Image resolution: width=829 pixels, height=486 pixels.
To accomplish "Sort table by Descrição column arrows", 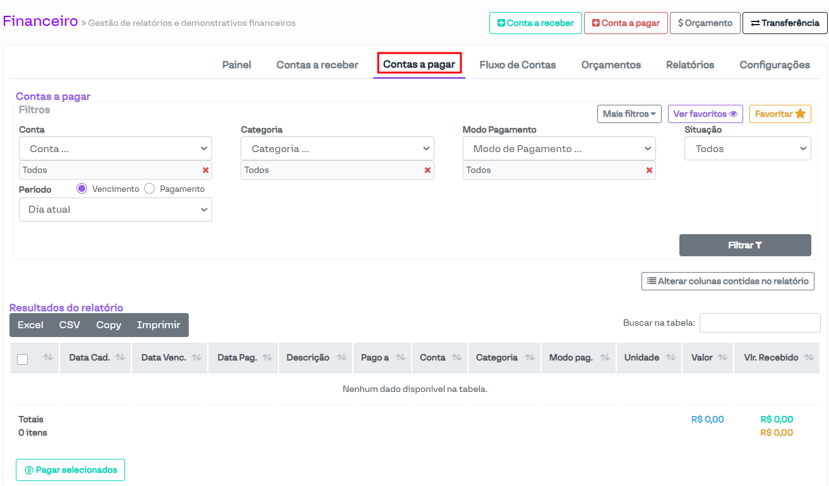I will point(342,358).
